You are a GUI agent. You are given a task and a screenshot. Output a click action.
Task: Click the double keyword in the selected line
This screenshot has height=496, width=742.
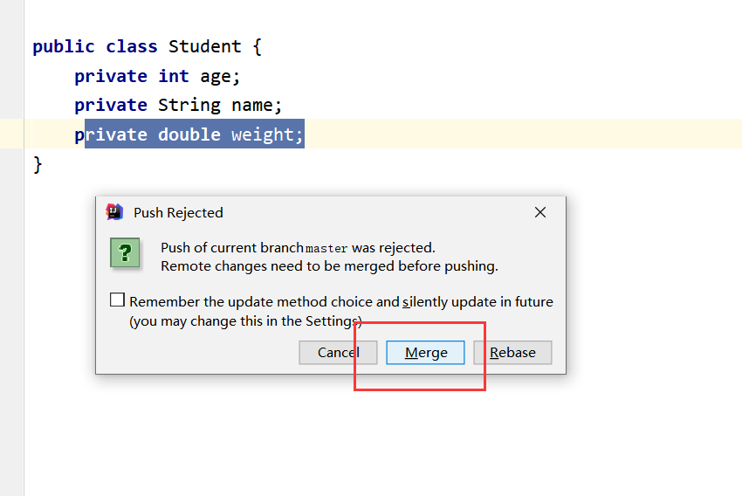point(189,134)
